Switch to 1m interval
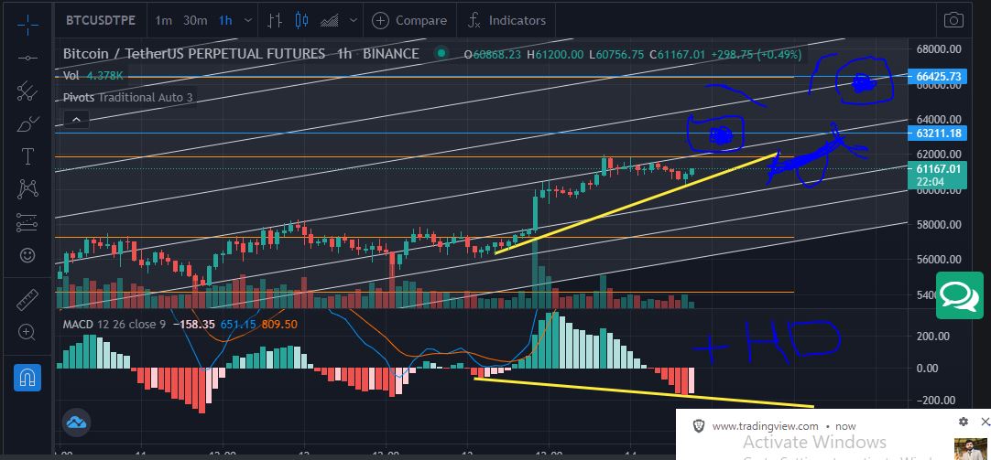Viewport: 991px width, 460px height. 163,20
